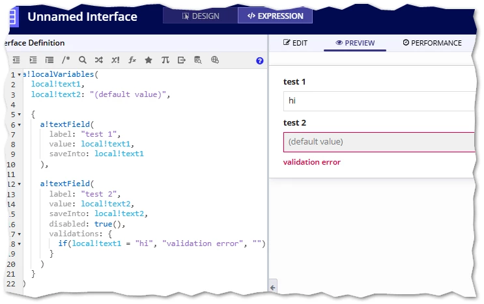The image size is (484, 304).
Task: Click the red validation error message
Action: coord(312,162)
